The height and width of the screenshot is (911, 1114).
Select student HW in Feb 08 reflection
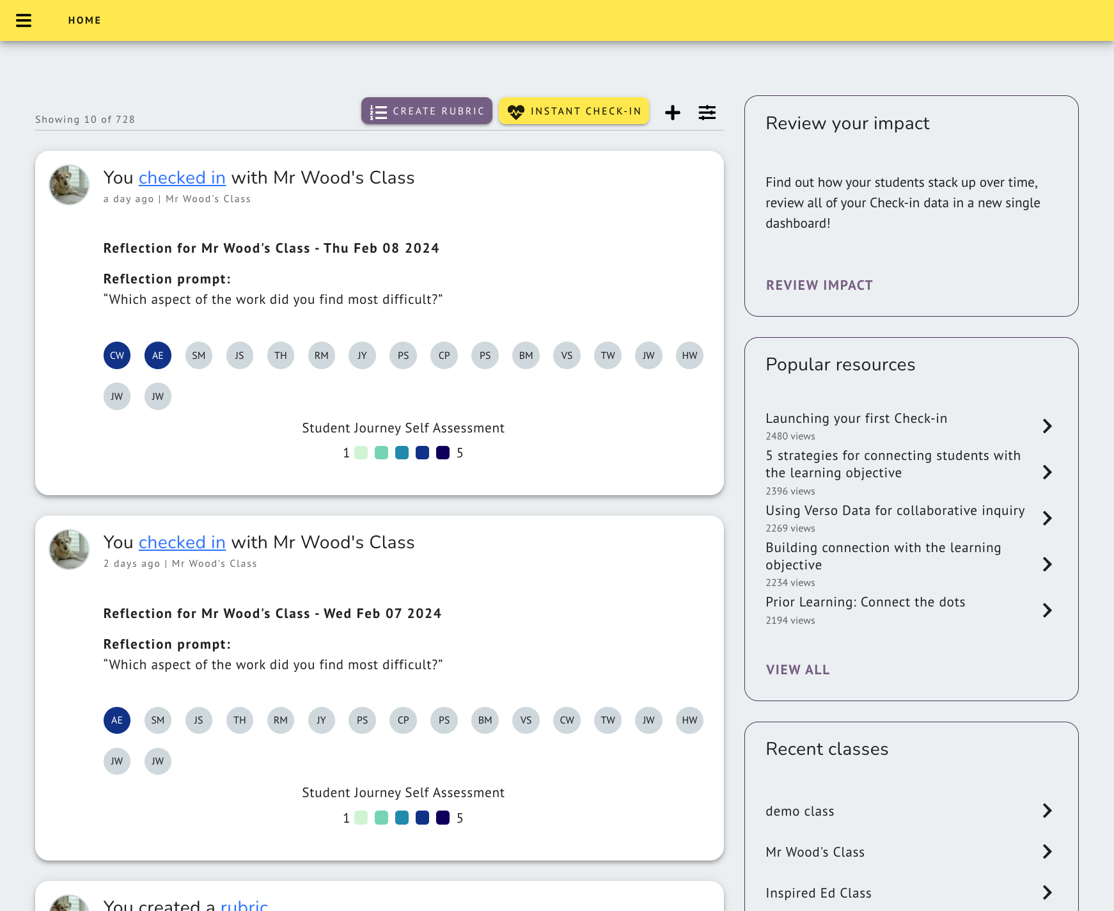click(690, 356)
